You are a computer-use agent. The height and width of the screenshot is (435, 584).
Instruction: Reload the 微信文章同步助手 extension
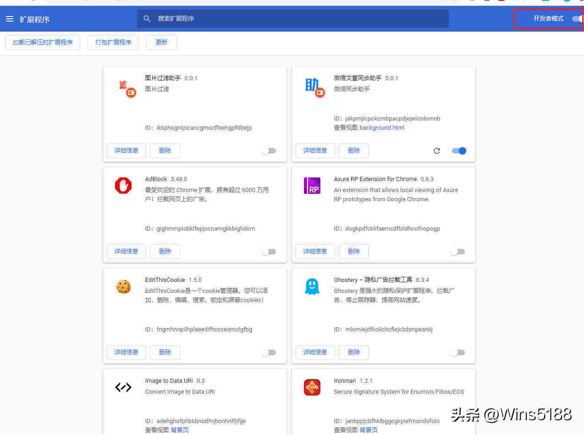437,151
